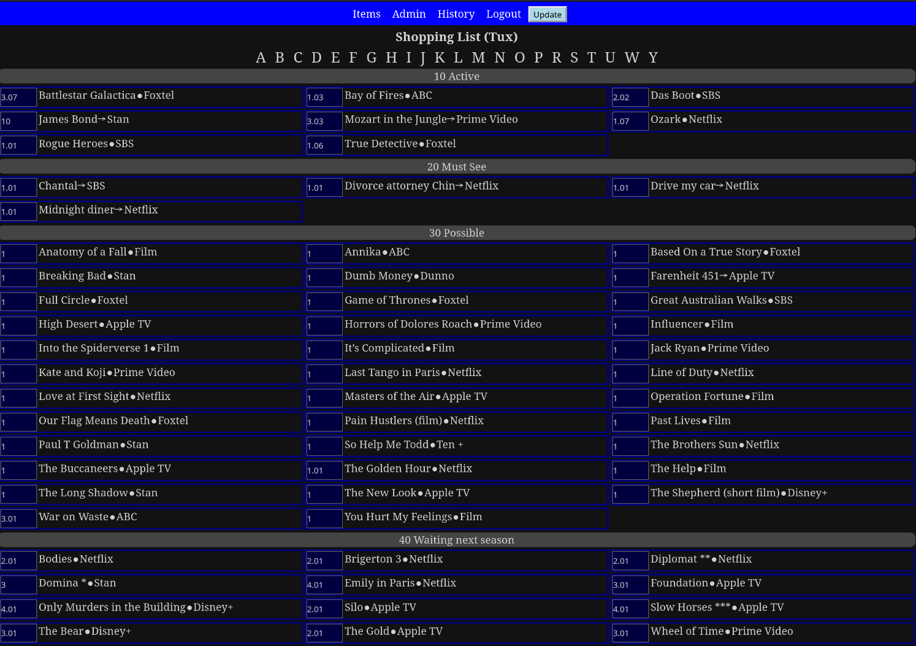Select Last Tango in Paris•Netflix item
Viewport: 916px width, 646px height.
coord(413,372)
